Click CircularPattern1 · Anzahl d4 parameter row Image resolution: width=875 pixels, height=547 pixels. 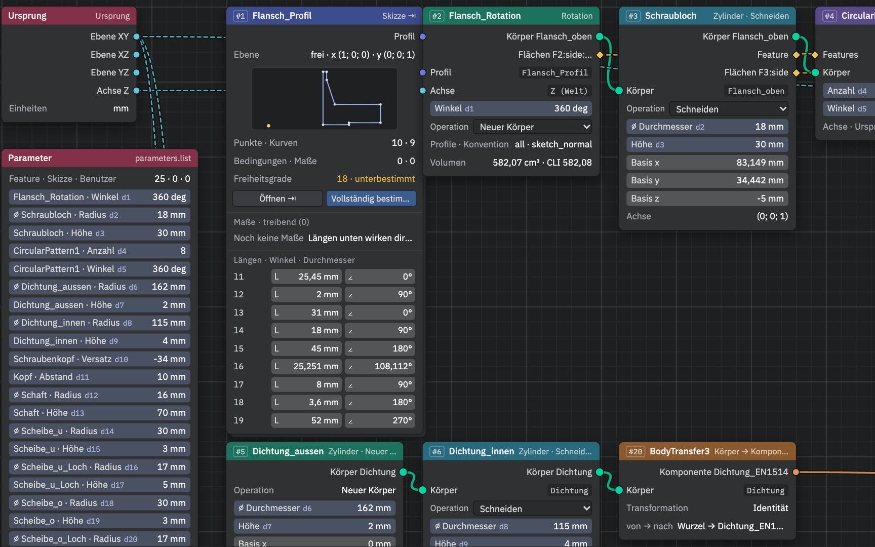[99, 251]
